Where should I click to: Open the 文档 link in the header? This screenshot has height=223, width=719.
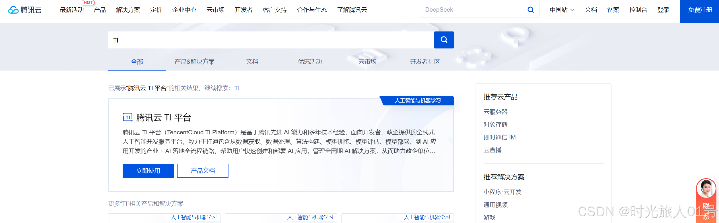(x=591, y=10)
